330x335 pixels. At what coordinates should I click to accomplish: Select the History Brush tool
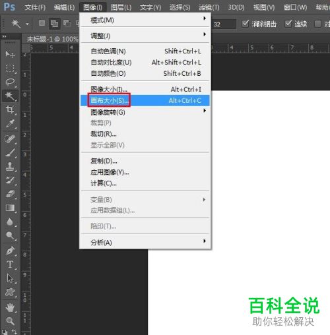10,180
